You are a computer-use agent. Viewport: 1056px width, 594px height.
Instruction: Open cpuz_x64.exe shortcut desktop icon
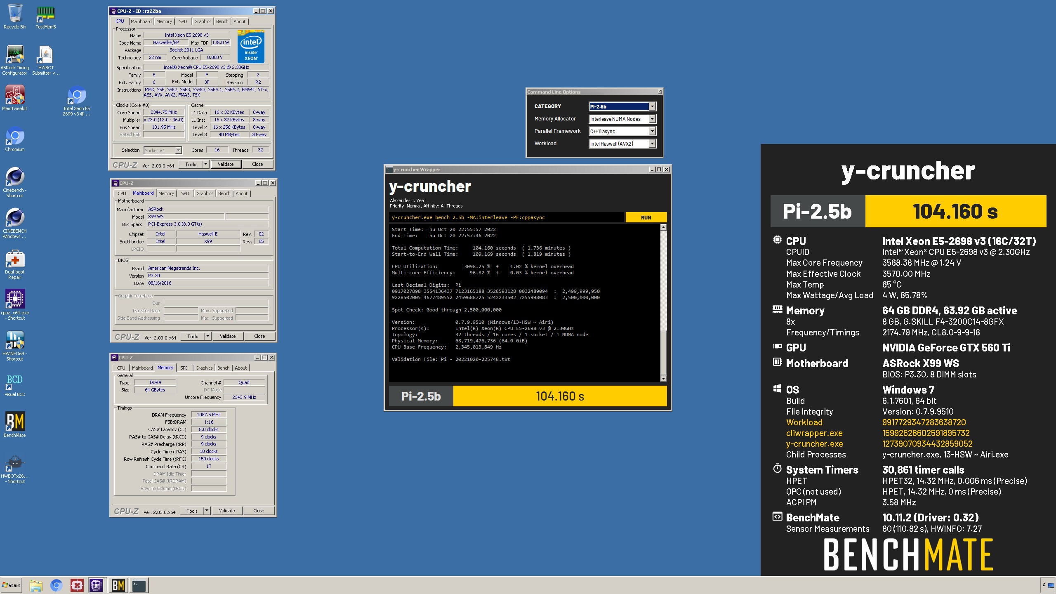(x=15, y=305)
